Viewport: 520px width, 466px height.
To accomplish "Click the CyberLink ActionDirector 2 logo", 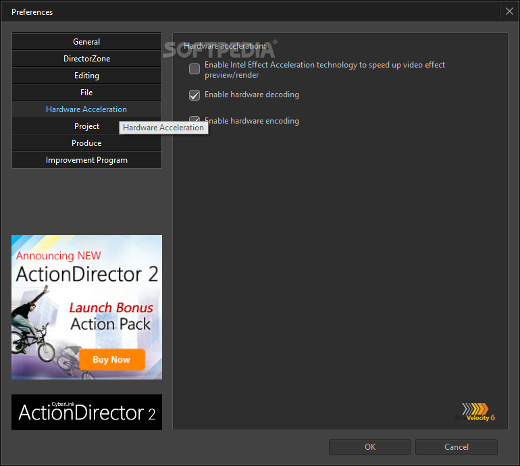I will (87, 412).
